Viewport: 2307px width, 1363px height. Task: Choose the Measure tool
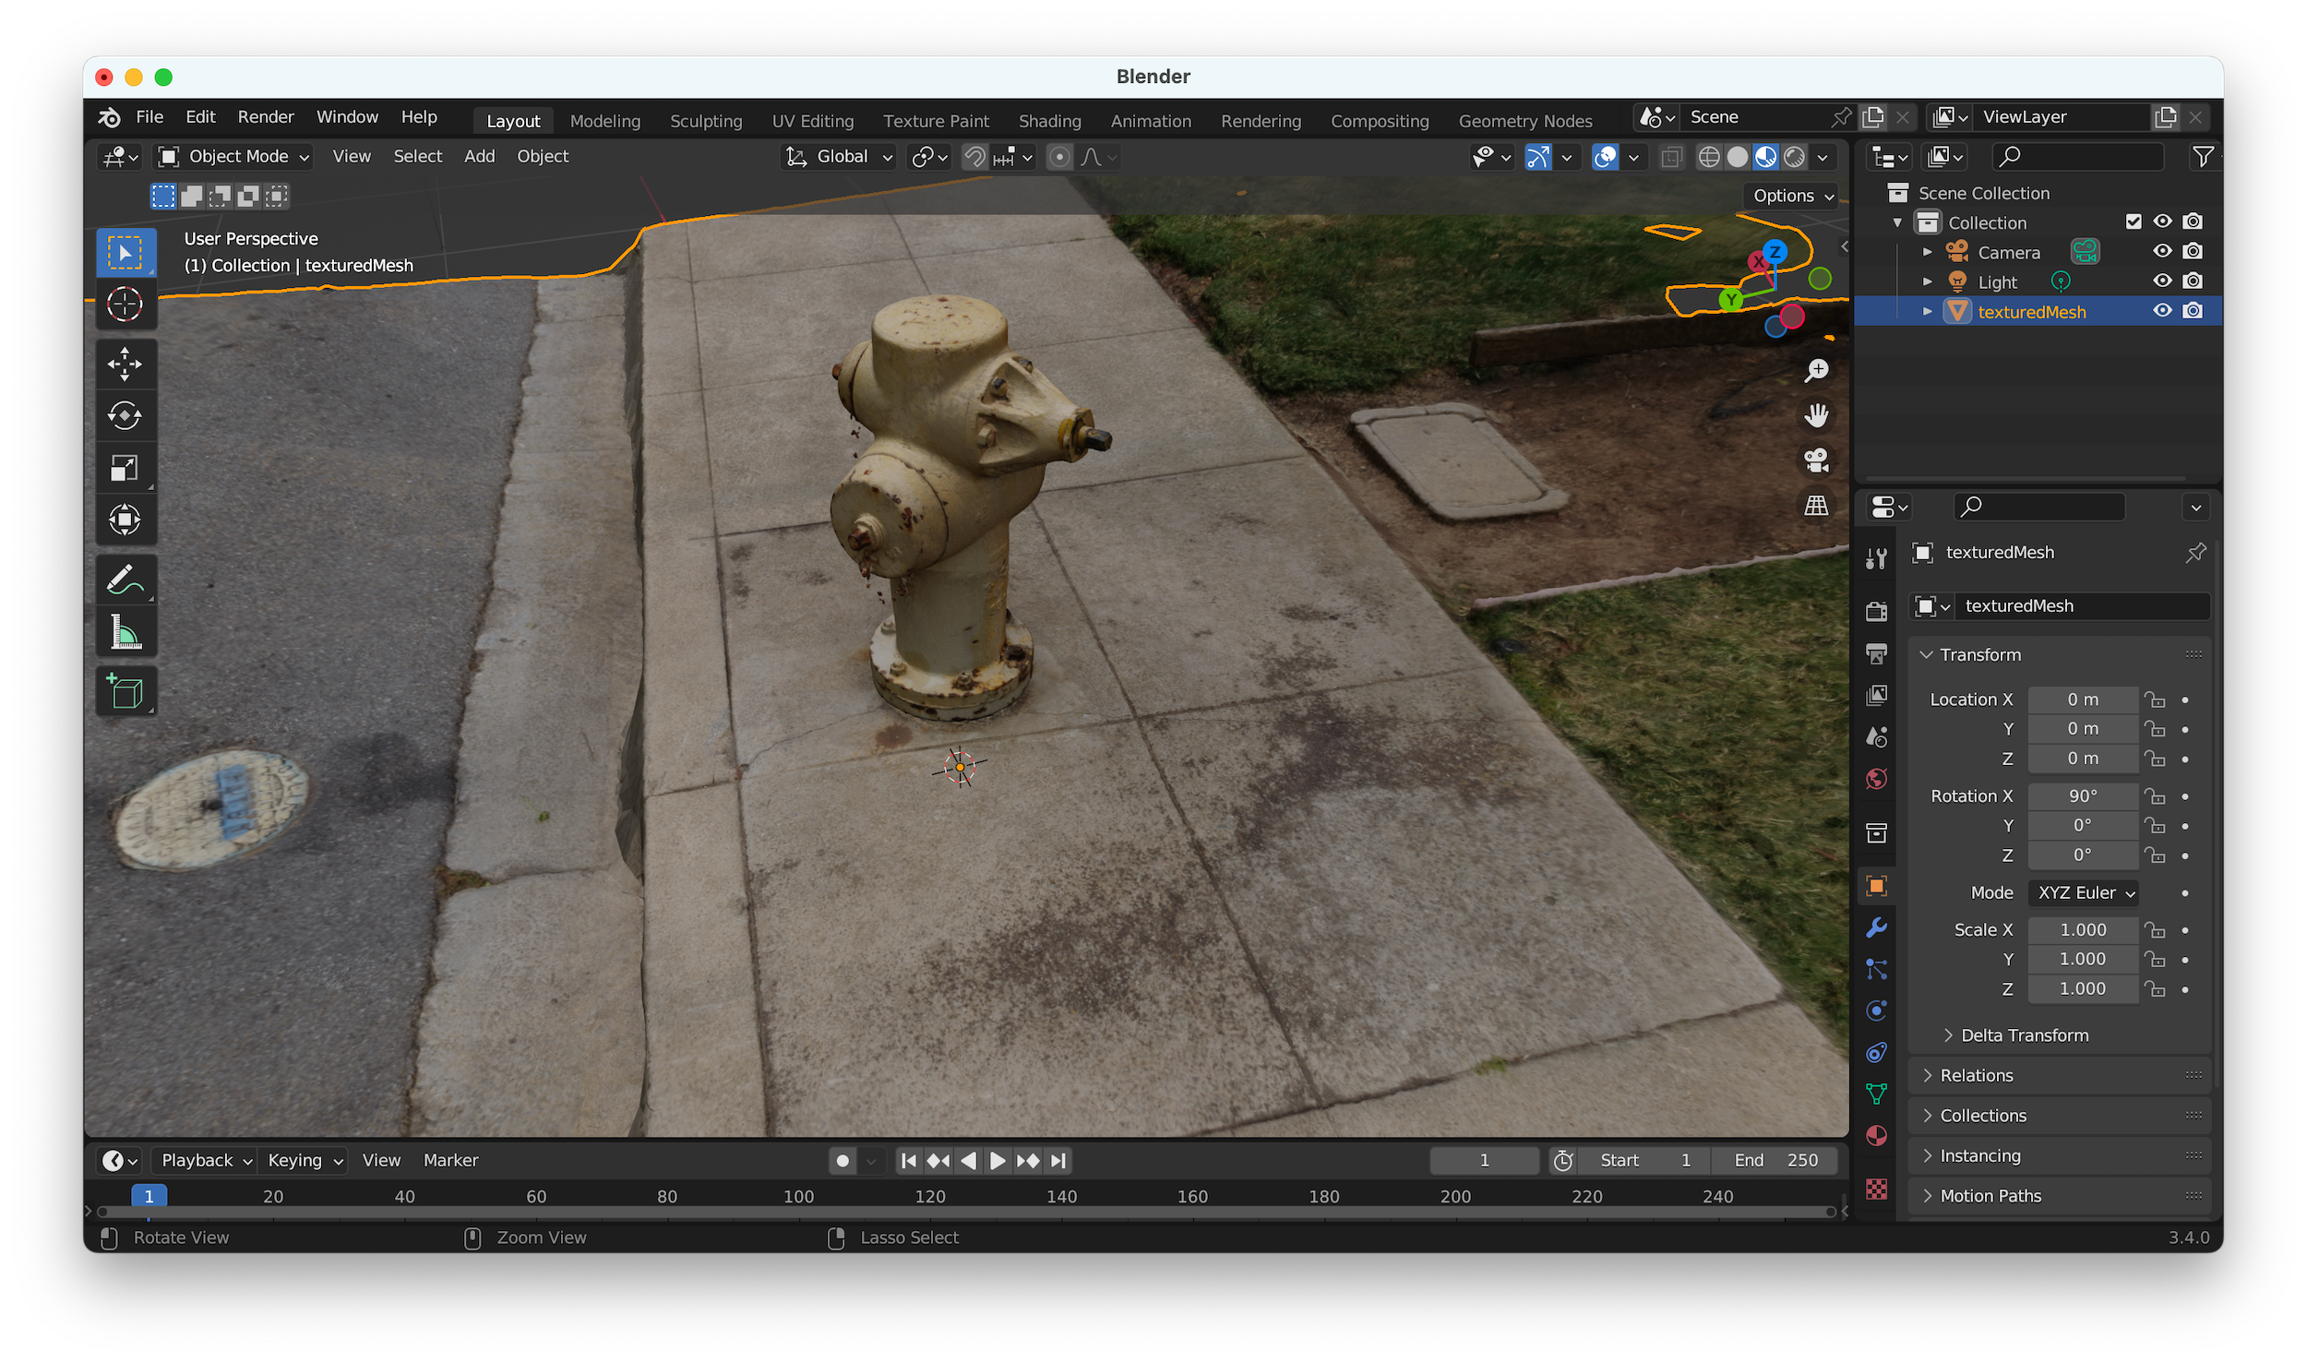pos(125,633)
